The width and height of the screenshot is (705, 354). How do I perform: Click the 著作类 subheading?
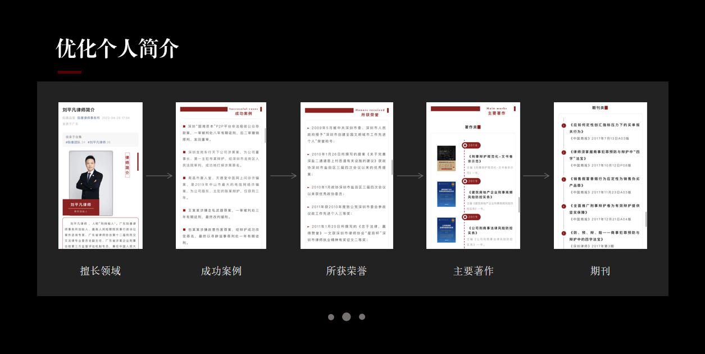coord(471,127)
